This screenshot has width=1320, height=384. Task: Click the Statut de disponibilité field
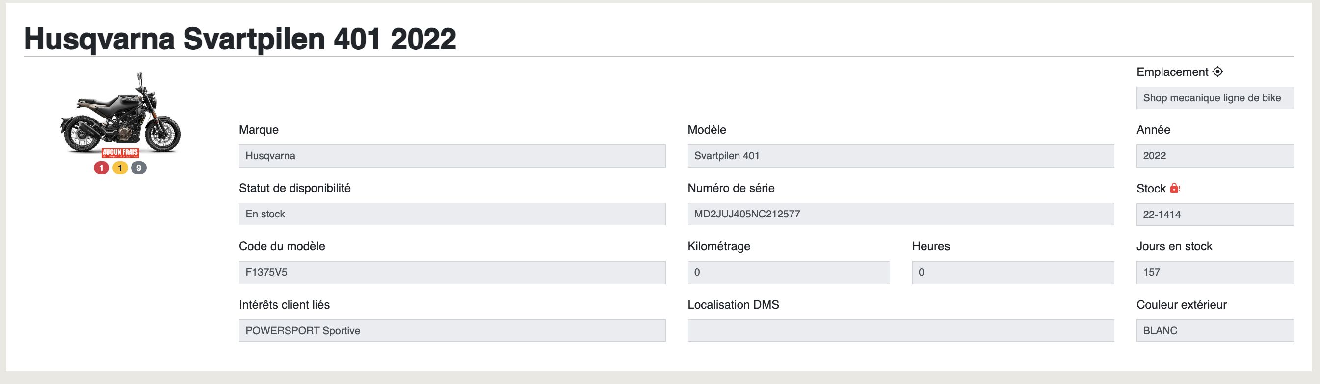point(452,214)
